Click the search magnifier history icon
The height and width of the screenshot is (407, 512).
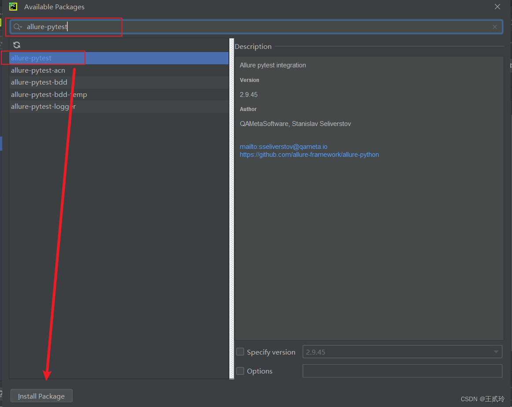click(18, 27)
